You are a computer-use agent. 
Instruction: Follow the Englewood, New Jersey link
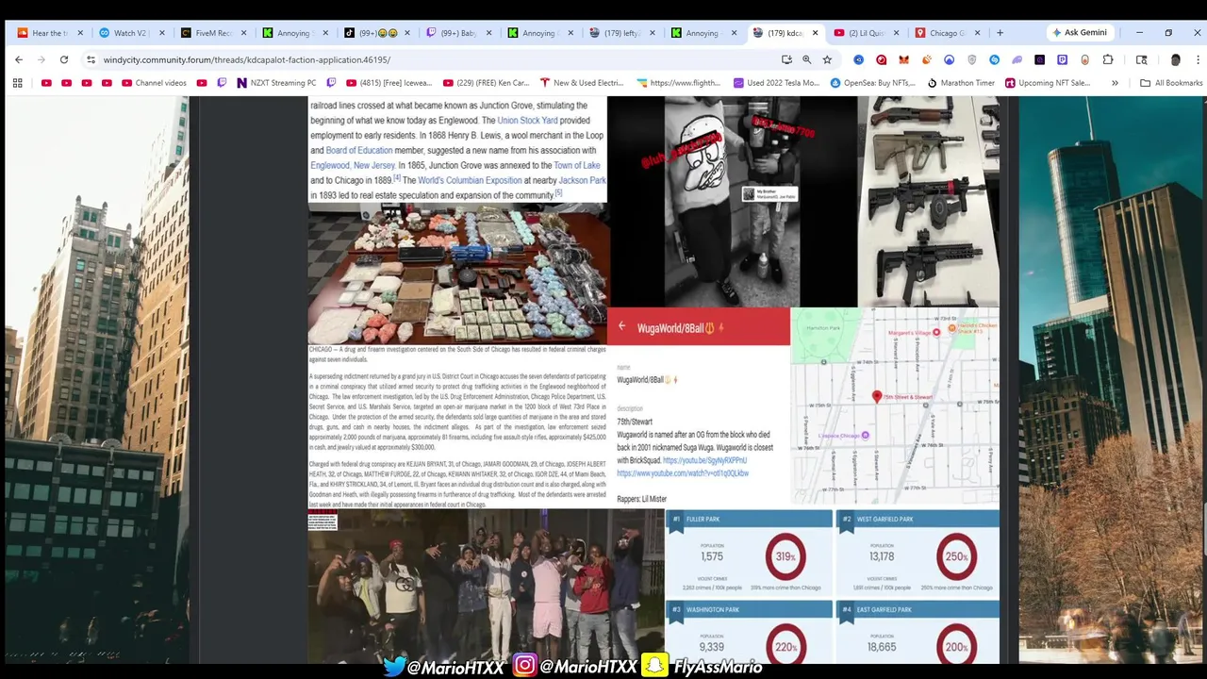[353, 166]
